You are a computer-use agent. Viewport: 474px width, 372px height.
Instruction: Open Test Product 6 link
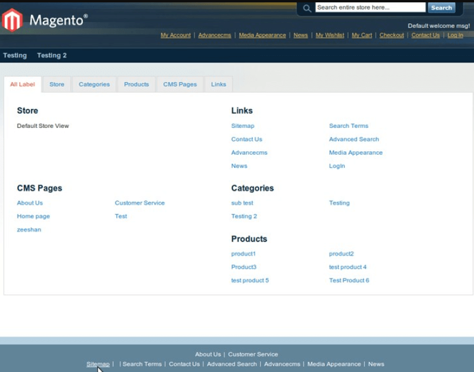[x=349, y=280]
